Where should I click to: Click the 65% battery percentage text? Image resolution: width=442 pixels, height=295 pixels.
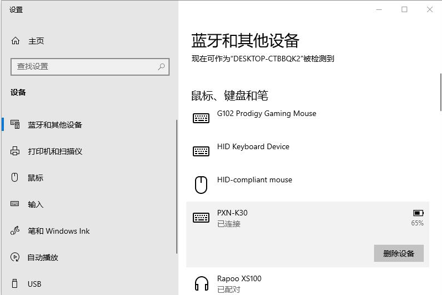(x=417, y=223)
